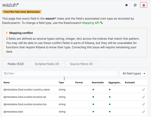Select the @metadata.GeoLocation.country_name field name
This screenshot has height=117, width=151.
tap(27, 90)
